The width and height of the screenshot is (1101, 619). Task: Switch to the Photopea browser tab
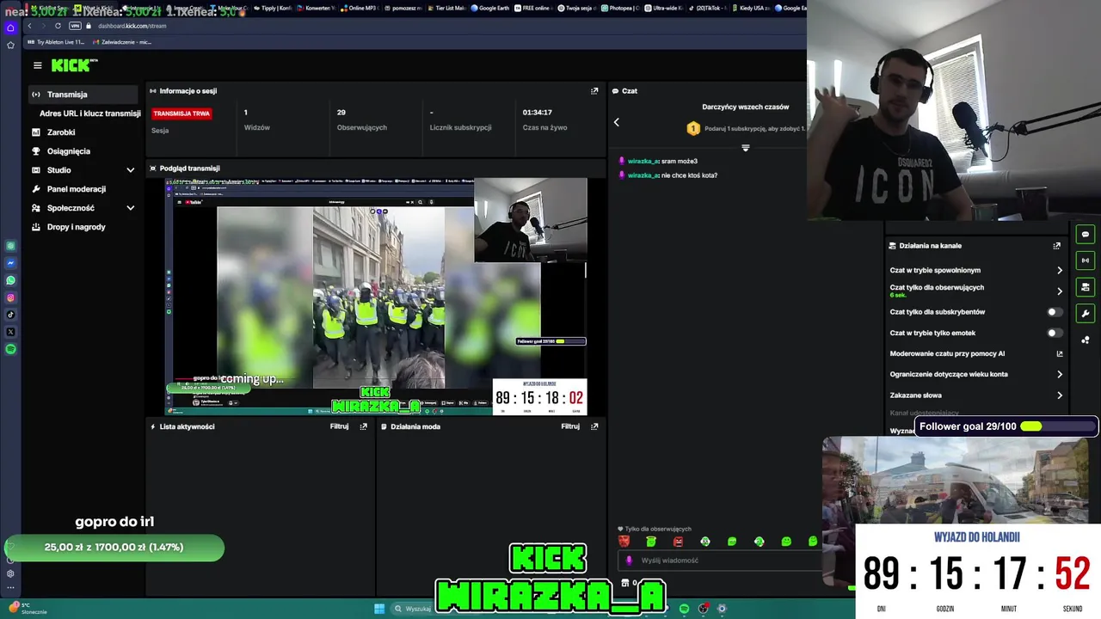pyautogui.click(x=621, y=8)
